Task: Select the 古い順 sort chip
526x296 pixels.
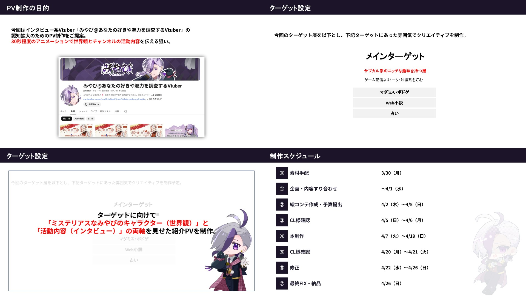Action: [x=90, y=119]
